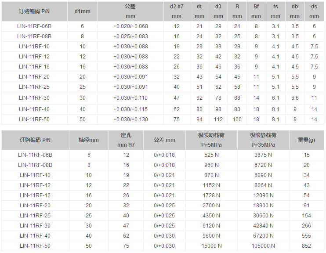Click the 15000 N dynamic load cell
Viewport: 326px width, 253px height.
(210, 246)
